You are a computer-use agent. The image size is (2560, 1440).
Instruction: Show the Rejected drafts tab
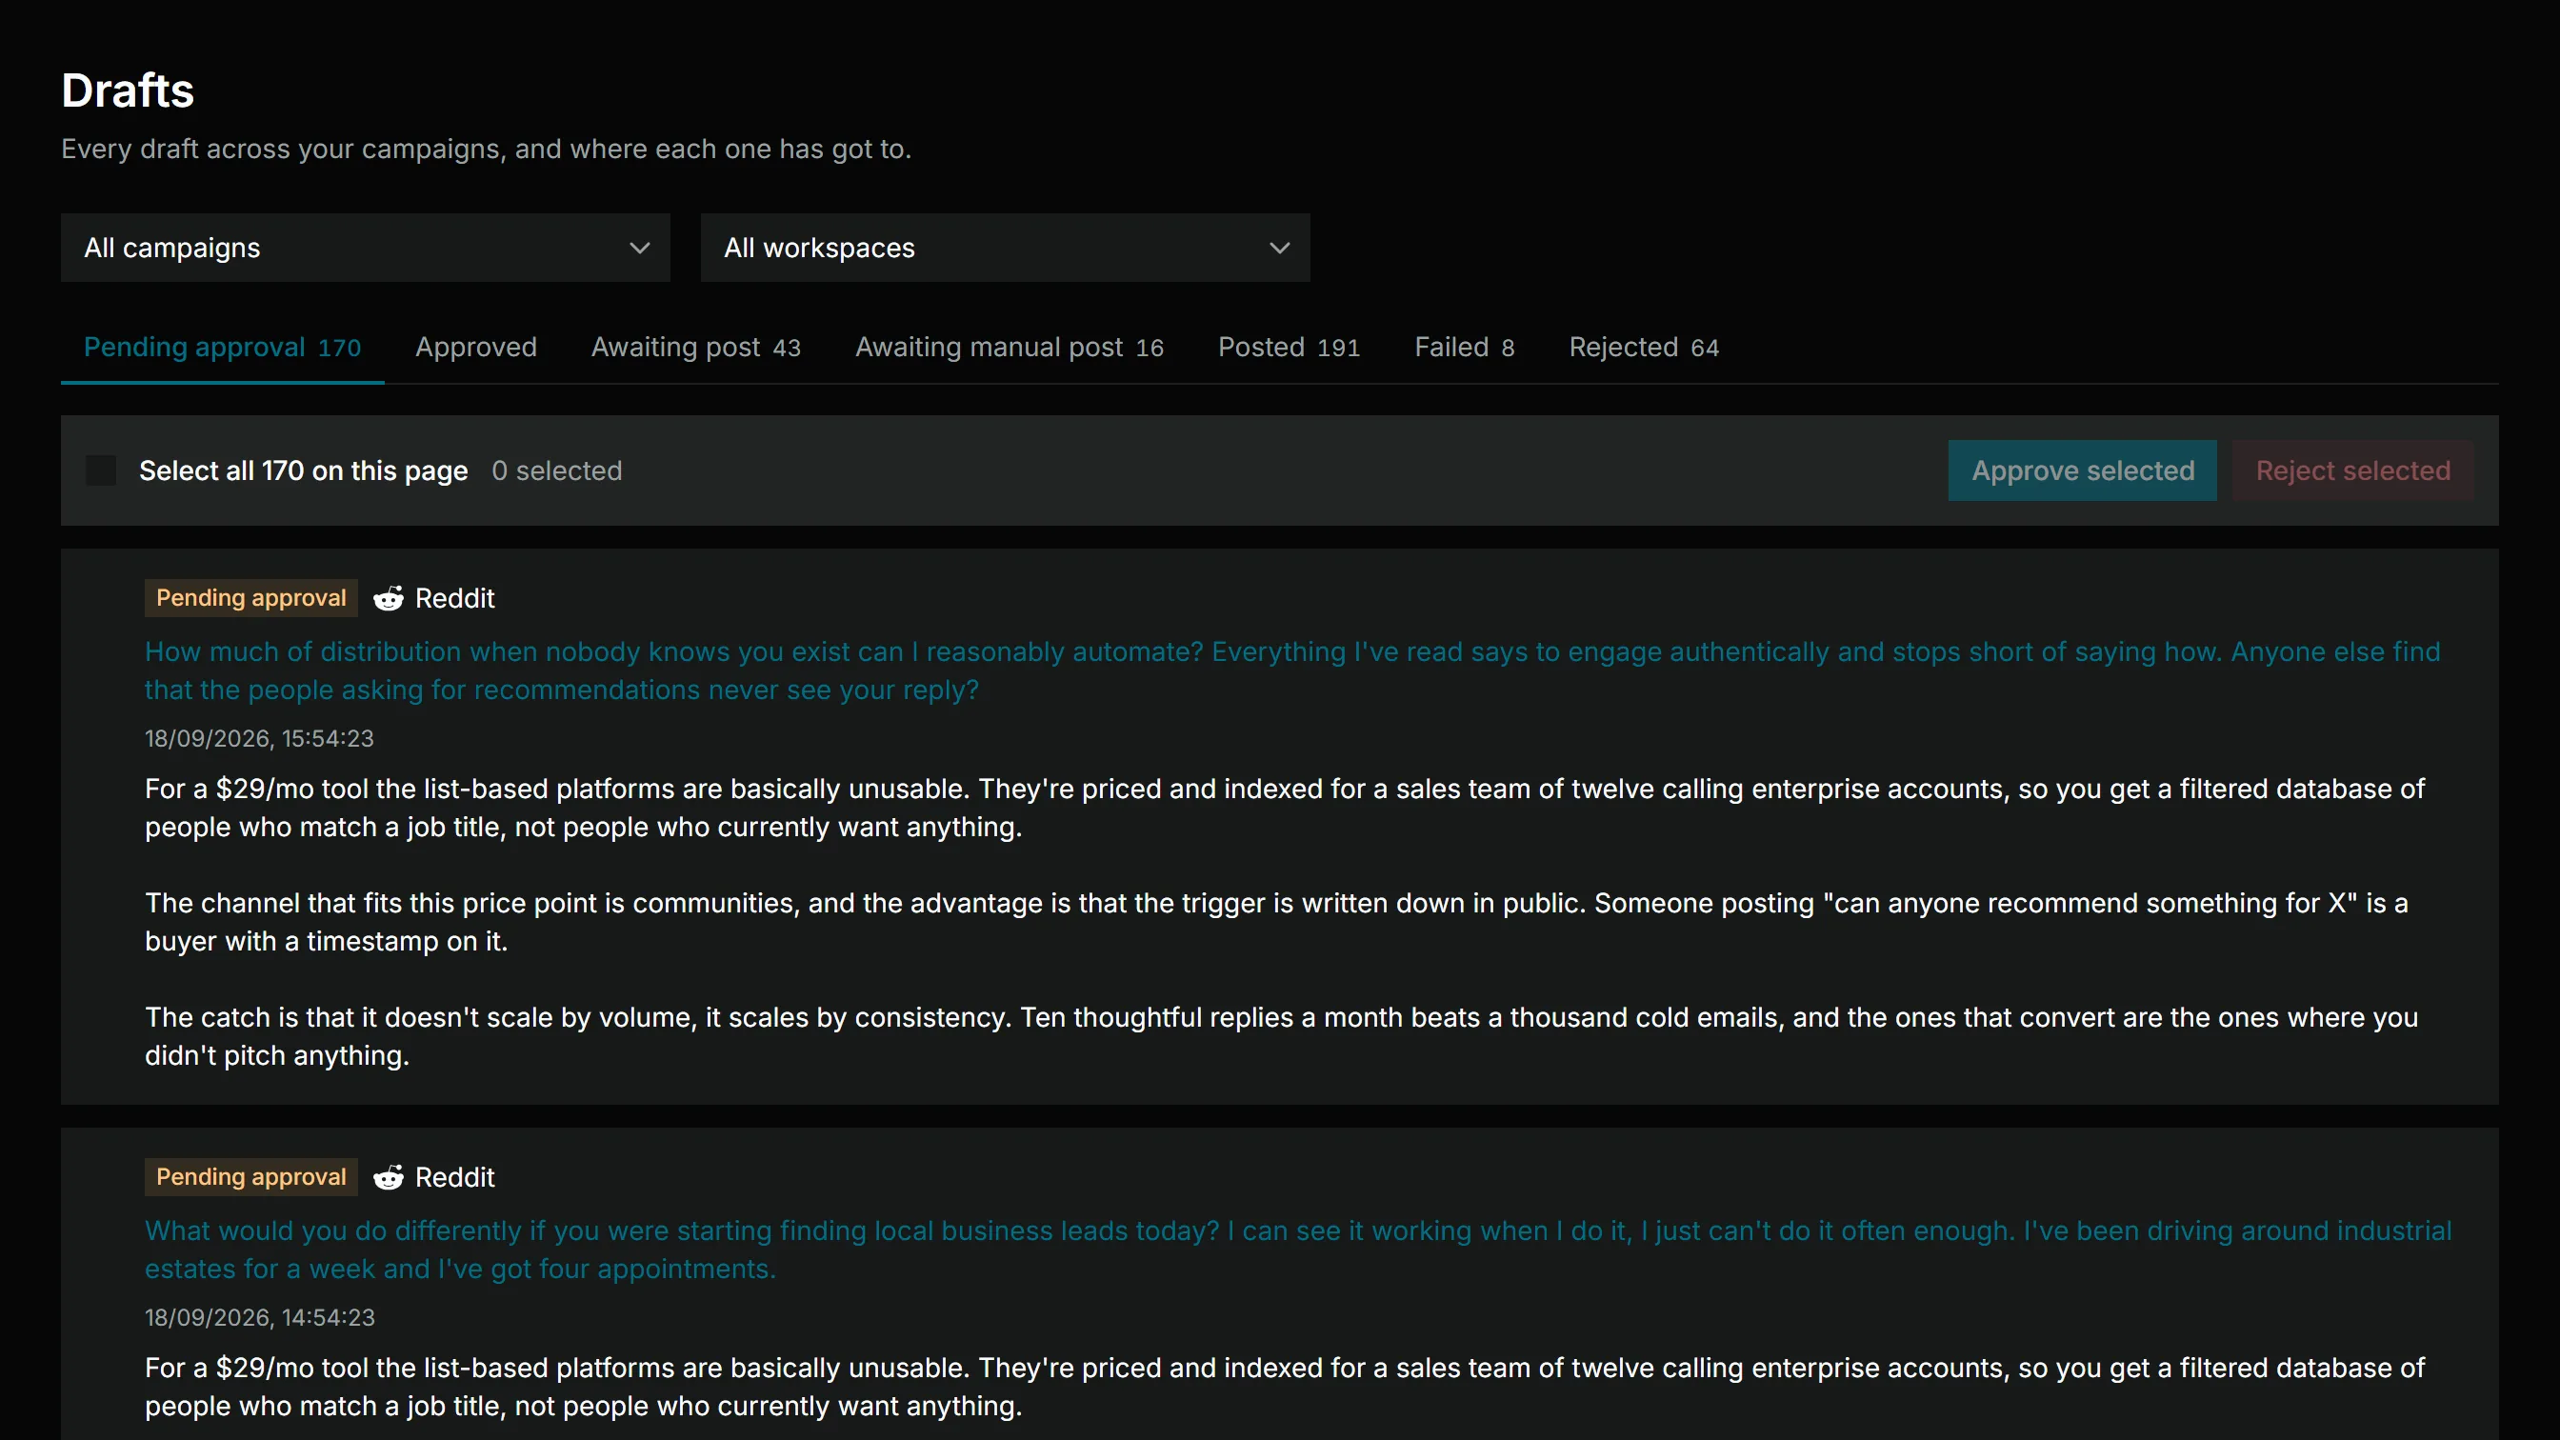[x=1643, y=347]
